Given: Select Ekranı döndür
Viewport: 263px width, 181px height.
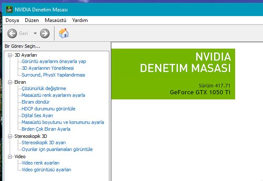Looking at the screenshot, I should pos(35,102).
